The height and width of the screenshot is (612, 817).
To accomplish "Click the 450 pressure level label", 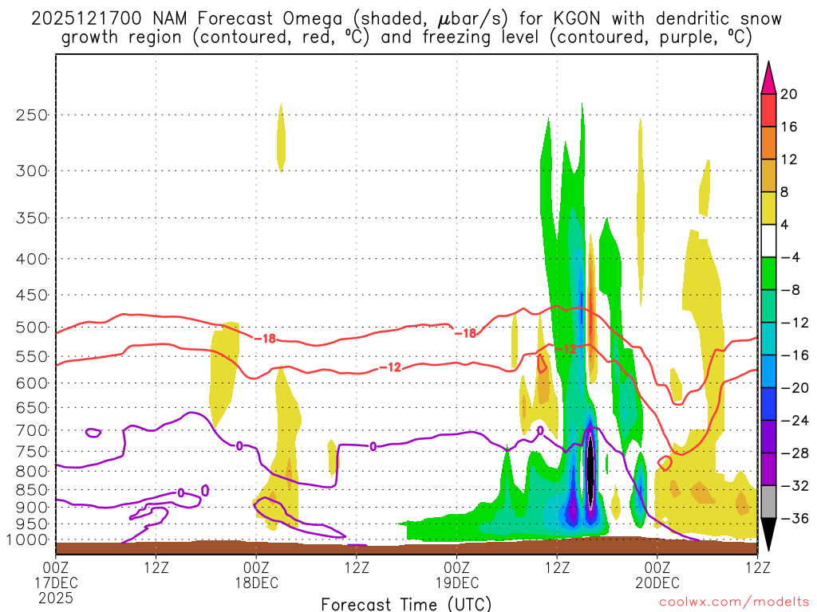I will click(x=32, y=295).
